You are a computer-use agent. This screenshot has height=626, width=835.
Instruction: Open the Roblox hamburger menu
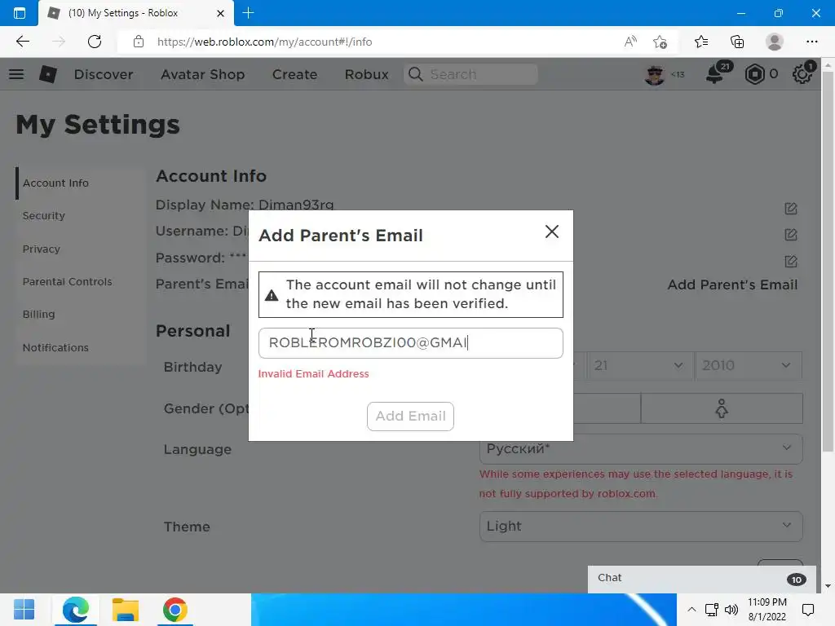pos(16,74)
